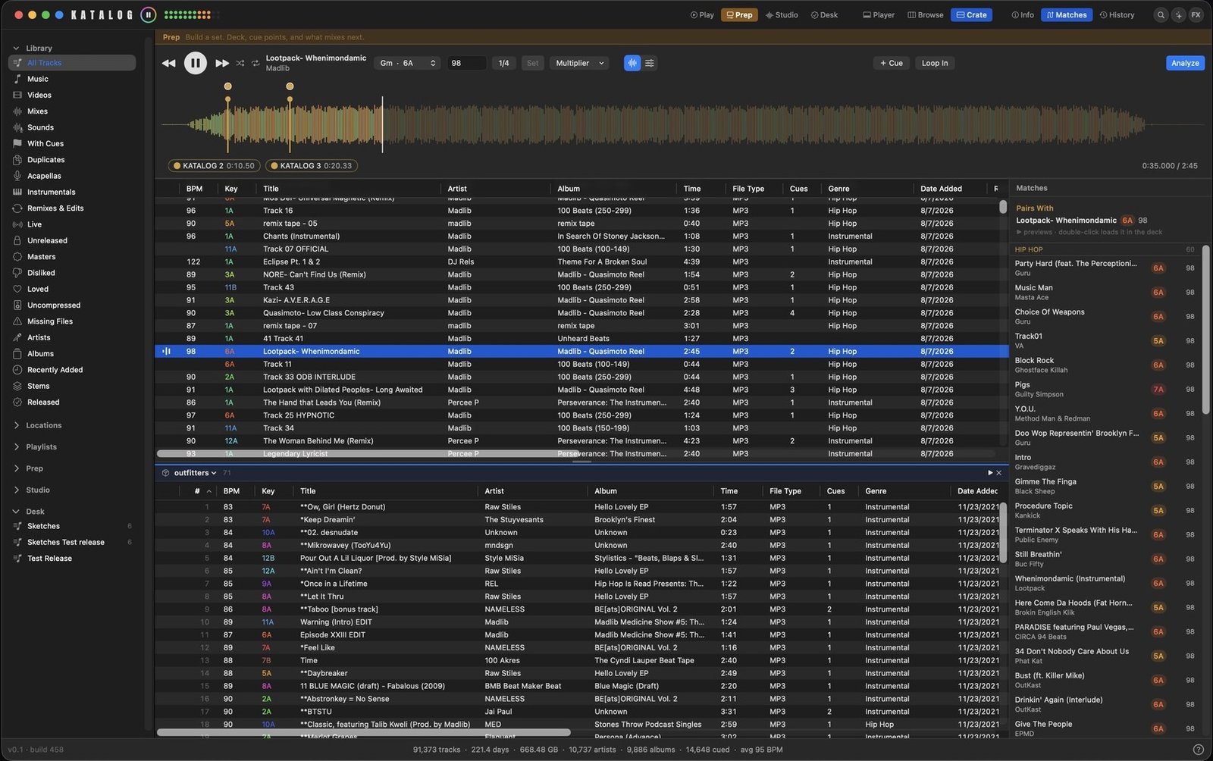Add a cue with the + Cue button
1213x761 pixels.
click(891, 63)
